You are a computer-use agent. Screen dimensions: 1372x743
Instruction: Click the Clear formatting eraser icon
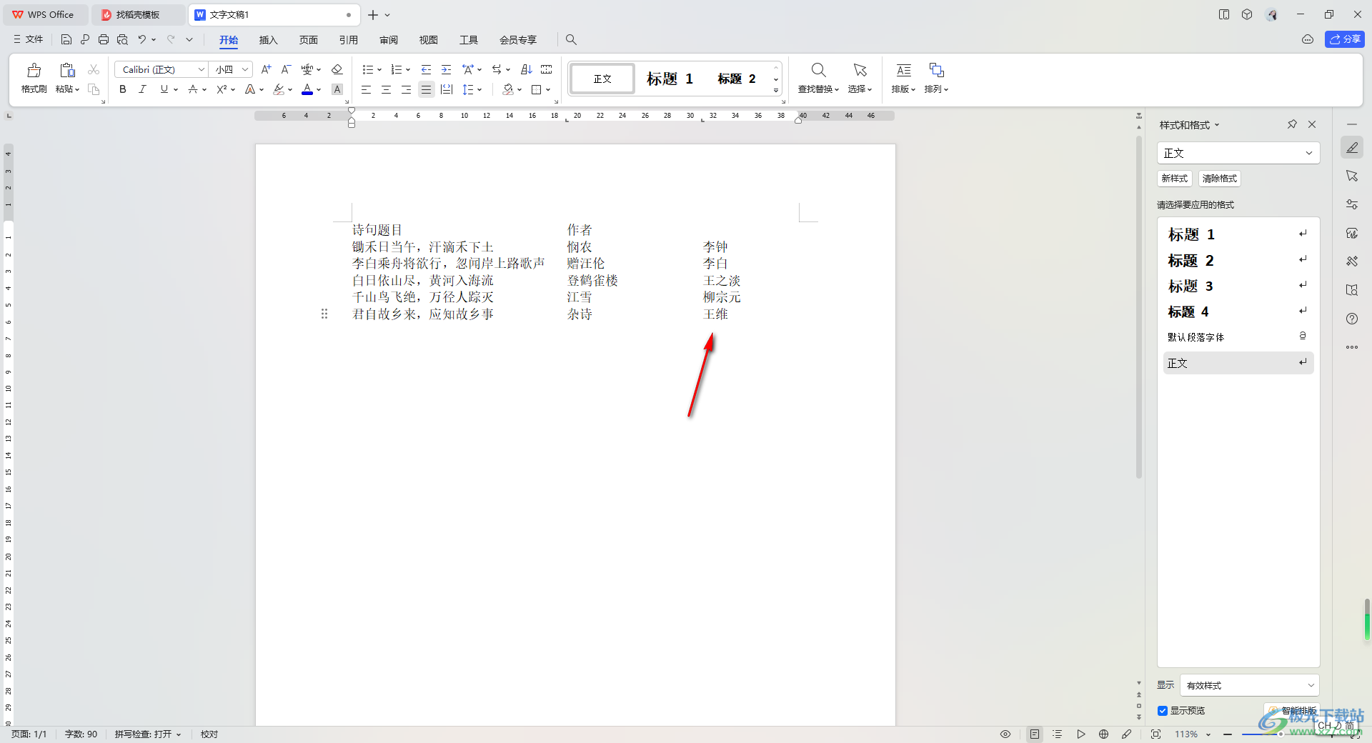tap(337, 69)
